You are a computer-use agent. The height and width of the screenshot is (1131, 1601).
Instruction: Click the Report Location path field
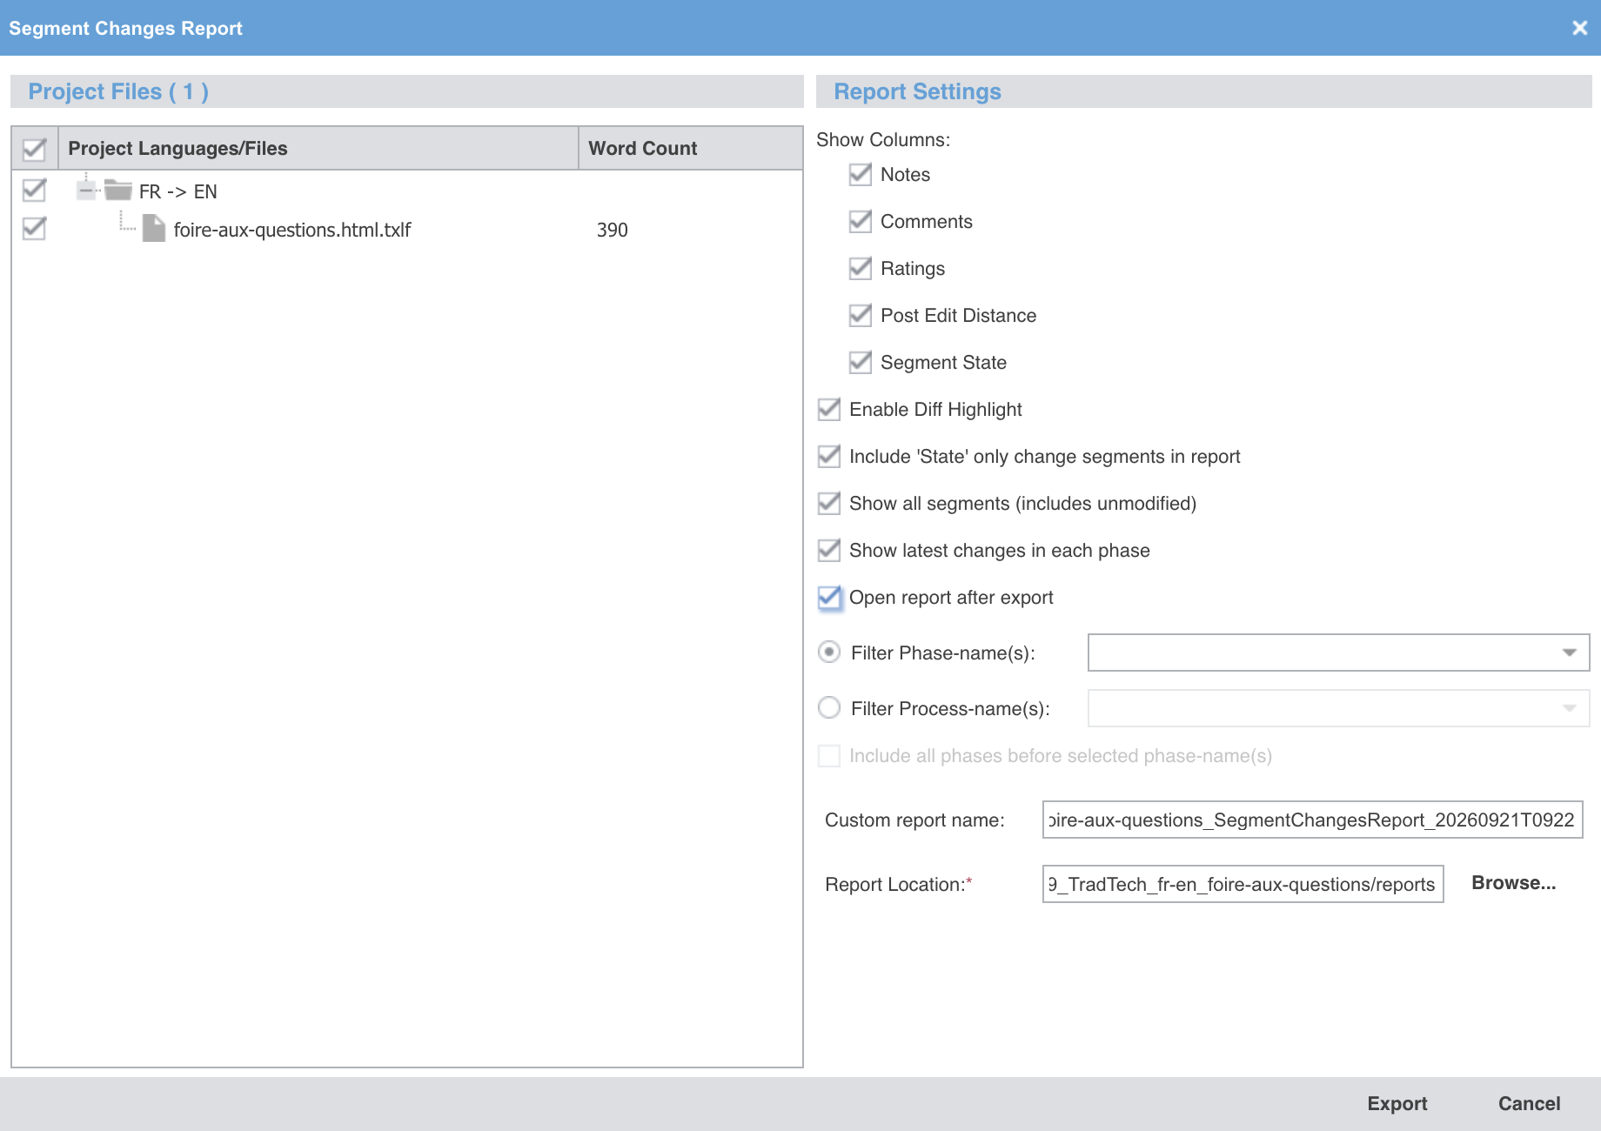coord(1243,884)
